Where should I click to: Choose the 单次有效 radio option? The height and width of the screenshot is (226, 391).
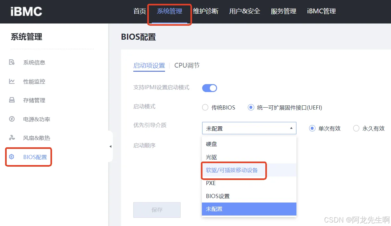tap(312, 129)
